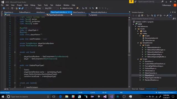Click the feedback icon beside Quick Launch

[136, 2]
